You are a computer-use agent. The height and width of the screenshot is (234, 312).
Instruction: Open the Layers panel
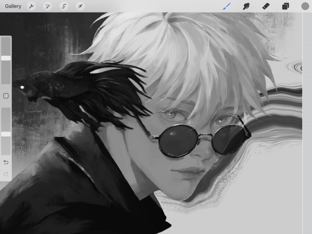coord(285,6)
